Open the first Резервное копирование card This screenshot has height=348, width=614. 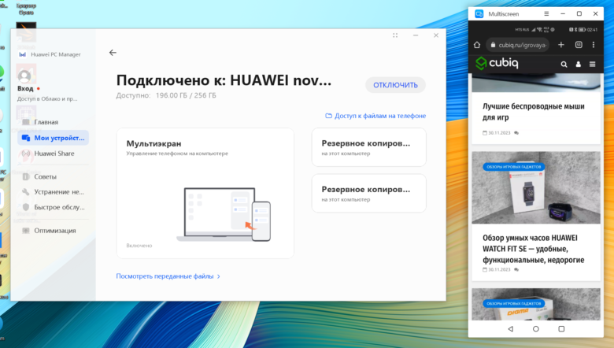click(x=369, y=147)
